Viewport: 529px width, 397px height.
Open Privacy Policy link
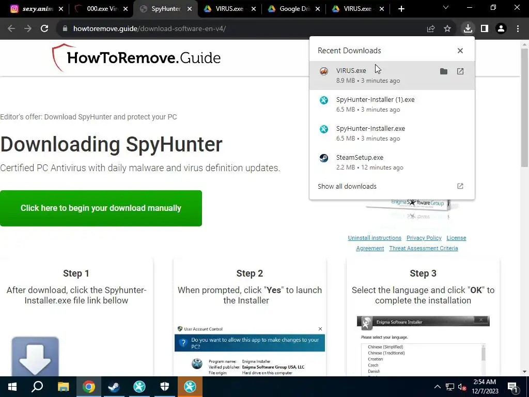(424, 238)
